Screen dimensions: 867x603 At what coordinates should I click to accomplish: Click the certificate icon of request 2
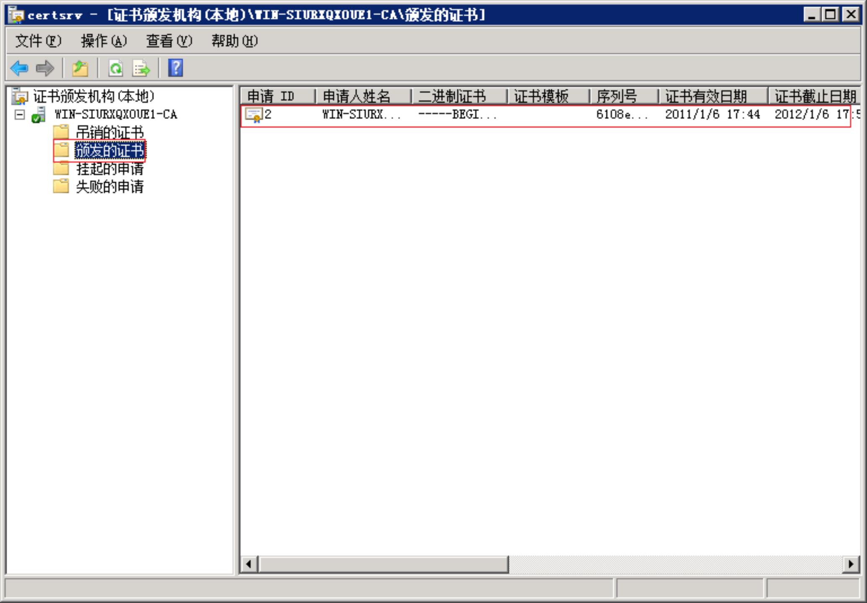tap(254, 114)
